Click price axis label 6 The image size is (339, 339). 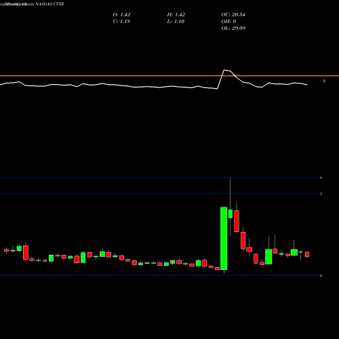click(x=321, y=178)
